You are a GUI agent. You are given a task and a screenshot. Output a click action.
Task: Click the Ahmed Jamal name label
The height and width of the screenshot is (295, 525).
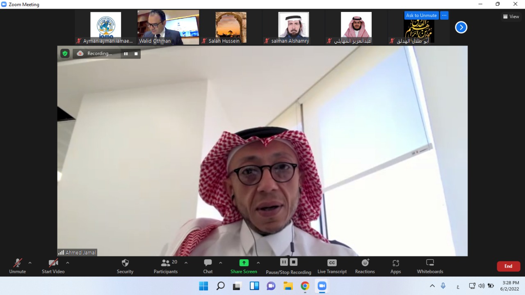tap(81, 253)
